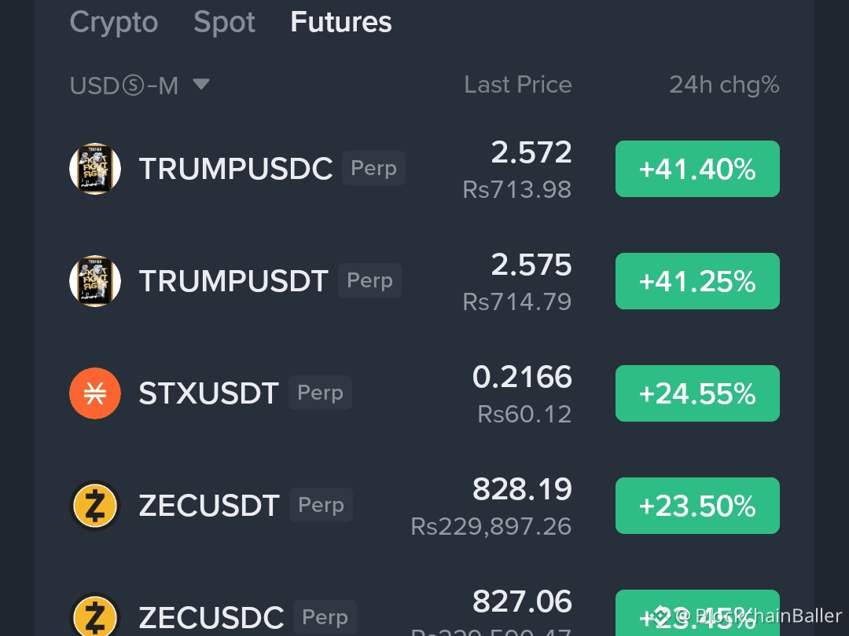Tap the TRUMPUSDT coin icon
The width and height of the screenshot is (849, 636).
pyautogui.click(x=95, y=280)
